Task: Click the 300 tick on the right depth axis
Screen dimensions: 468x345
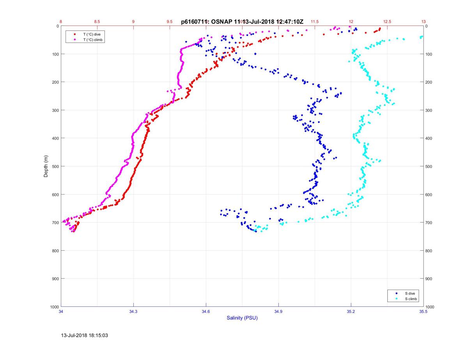Action: (x=429, y=110)
